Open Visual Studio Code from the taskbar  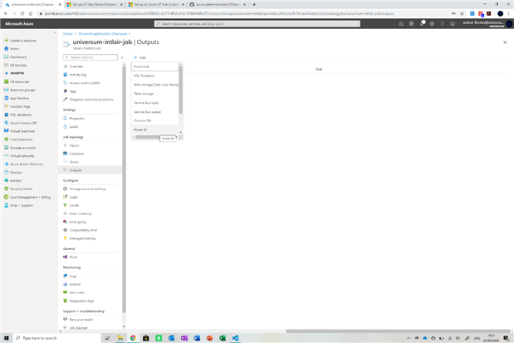tap(235, 338)
